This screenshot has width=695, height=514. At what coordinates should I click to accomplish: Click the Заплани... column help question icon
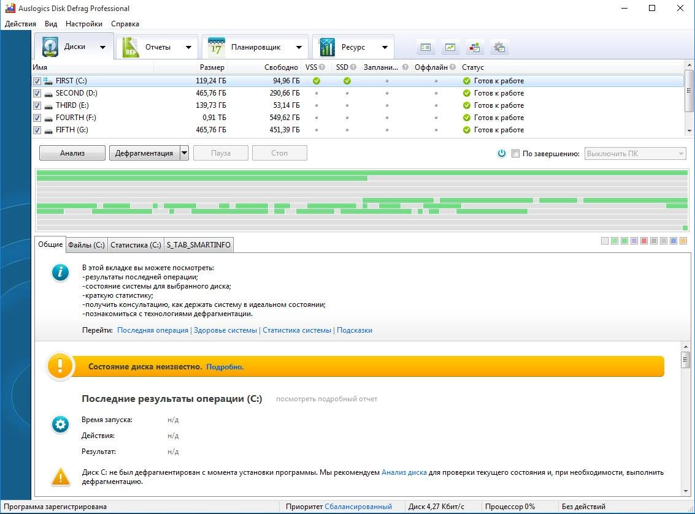[405, 67]
